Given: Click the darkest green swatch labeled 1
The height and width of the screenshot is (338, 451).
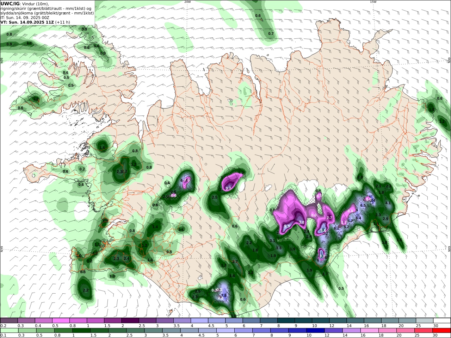Looking at the screenshot, I should tap(81, 331).
